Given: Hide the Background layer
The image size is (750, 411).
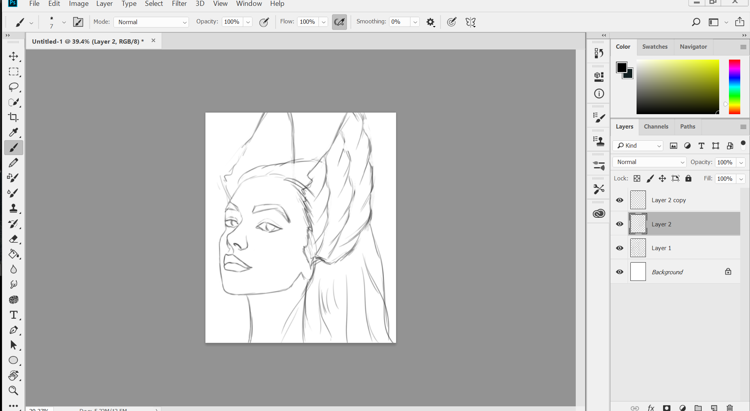Looking at the screenshot, I should click(619, 272).
